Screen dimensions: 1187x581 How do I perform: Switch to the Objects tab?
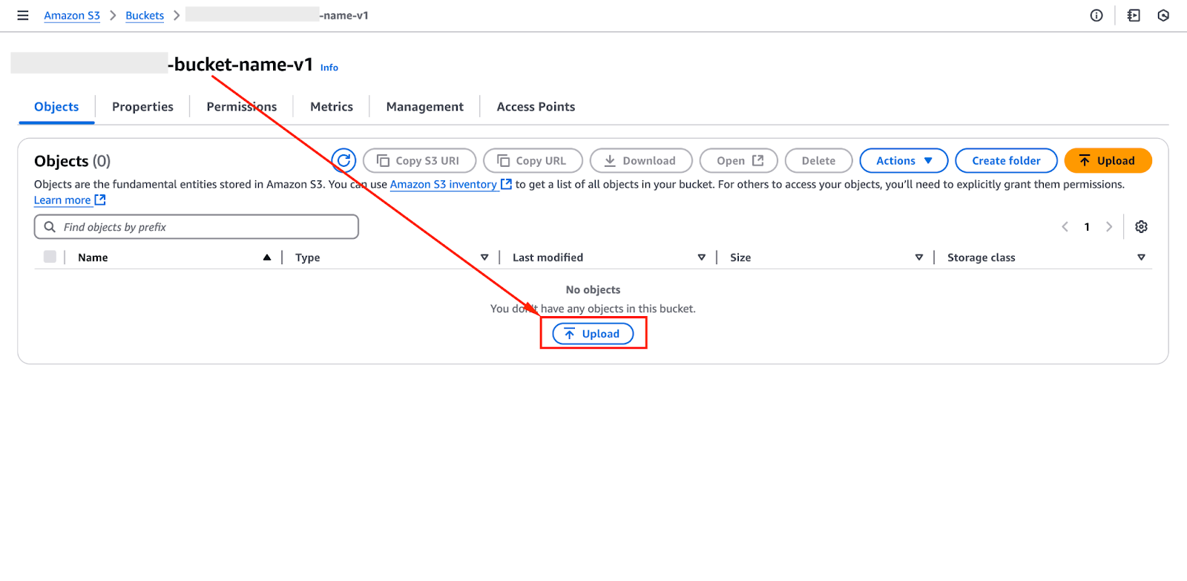point(56,107)
